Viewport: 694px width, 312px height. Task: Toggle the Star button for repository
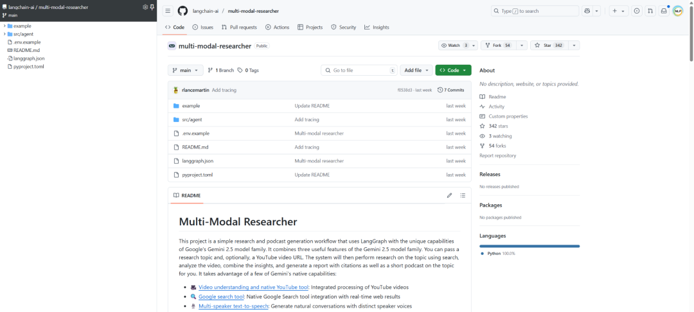point(549,46)
